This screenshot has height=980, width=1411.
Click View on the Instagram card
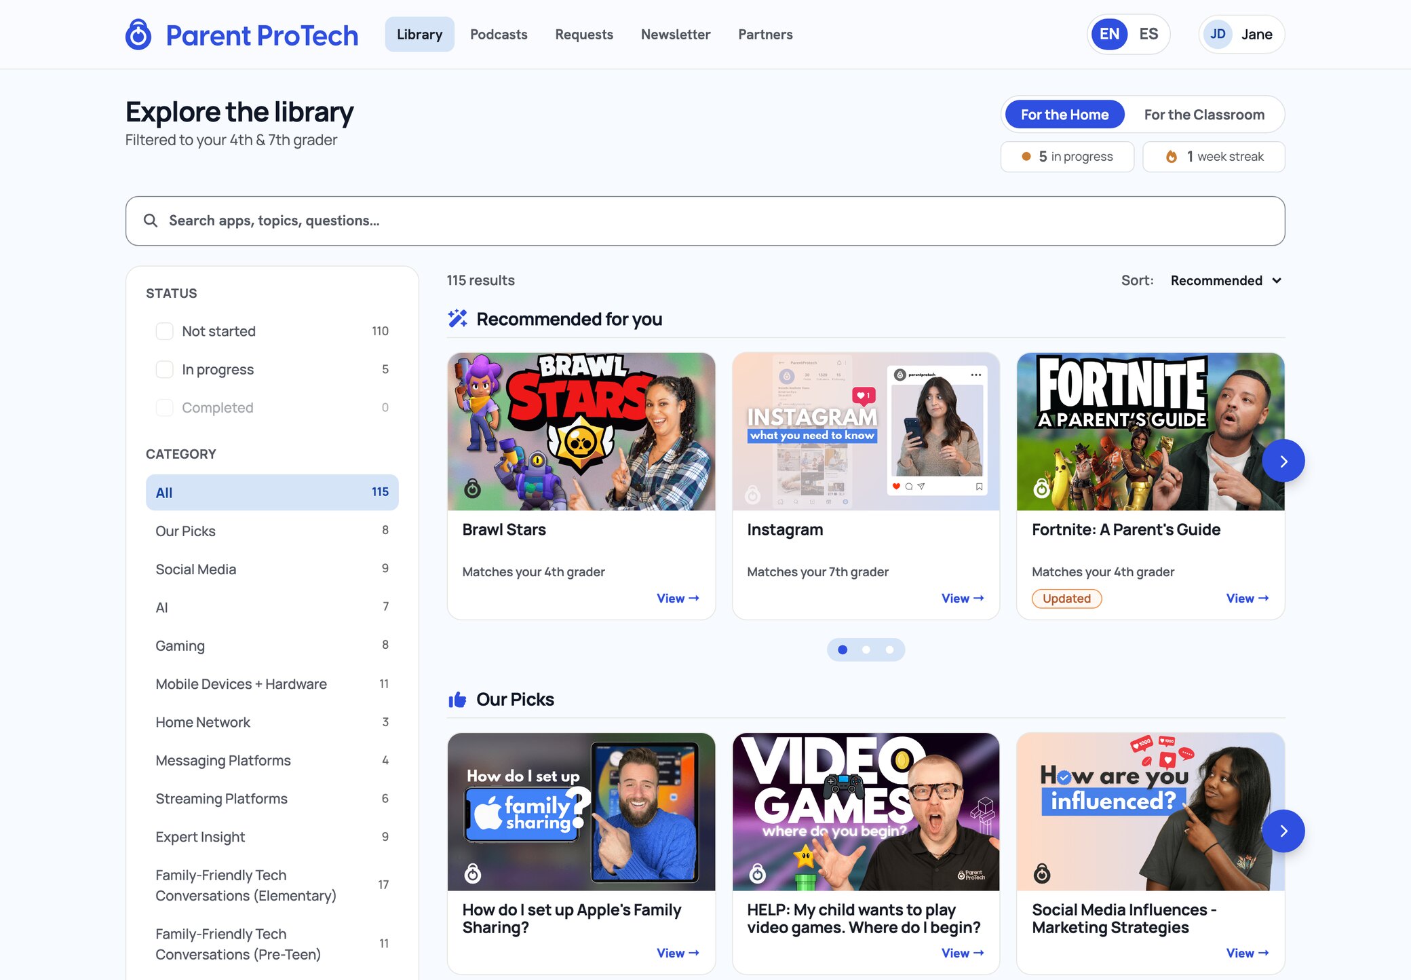(x=963, y=598)
